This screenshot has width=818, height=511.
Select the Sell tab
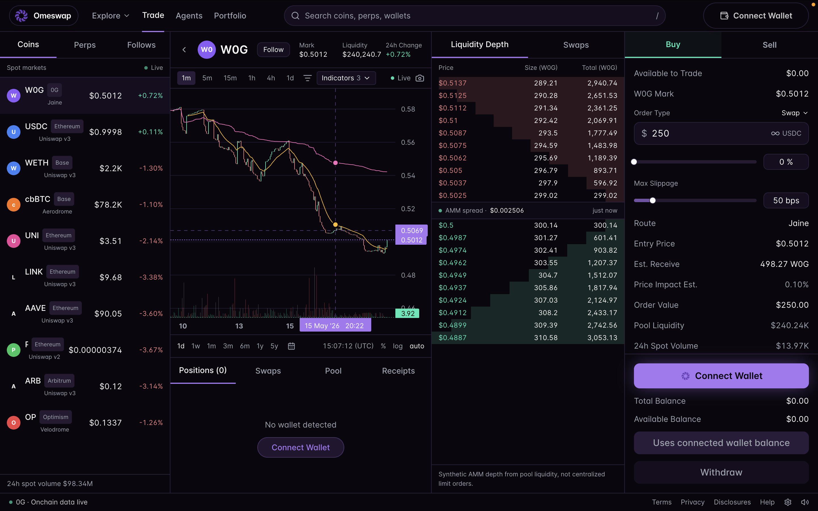pyautogui.click(x=769, y=45)
